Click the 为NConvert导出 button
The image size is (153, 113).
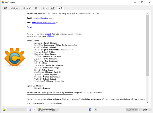48,110
